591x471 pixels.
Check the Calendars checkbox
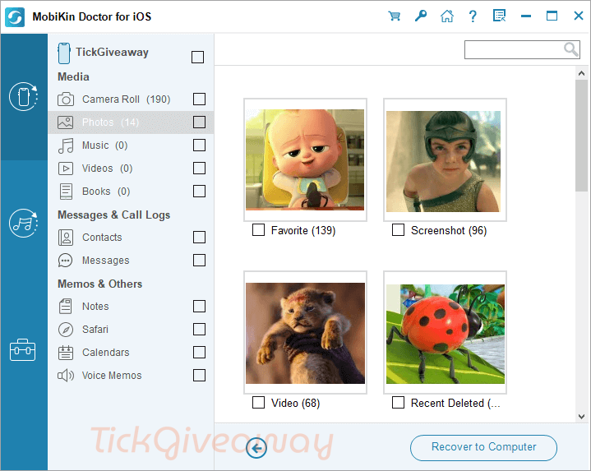(x=199, y=353)
